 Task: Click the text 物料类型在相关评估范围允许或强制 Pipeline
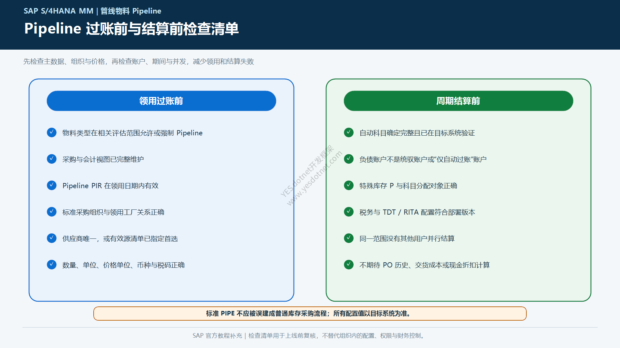[132, 133]
